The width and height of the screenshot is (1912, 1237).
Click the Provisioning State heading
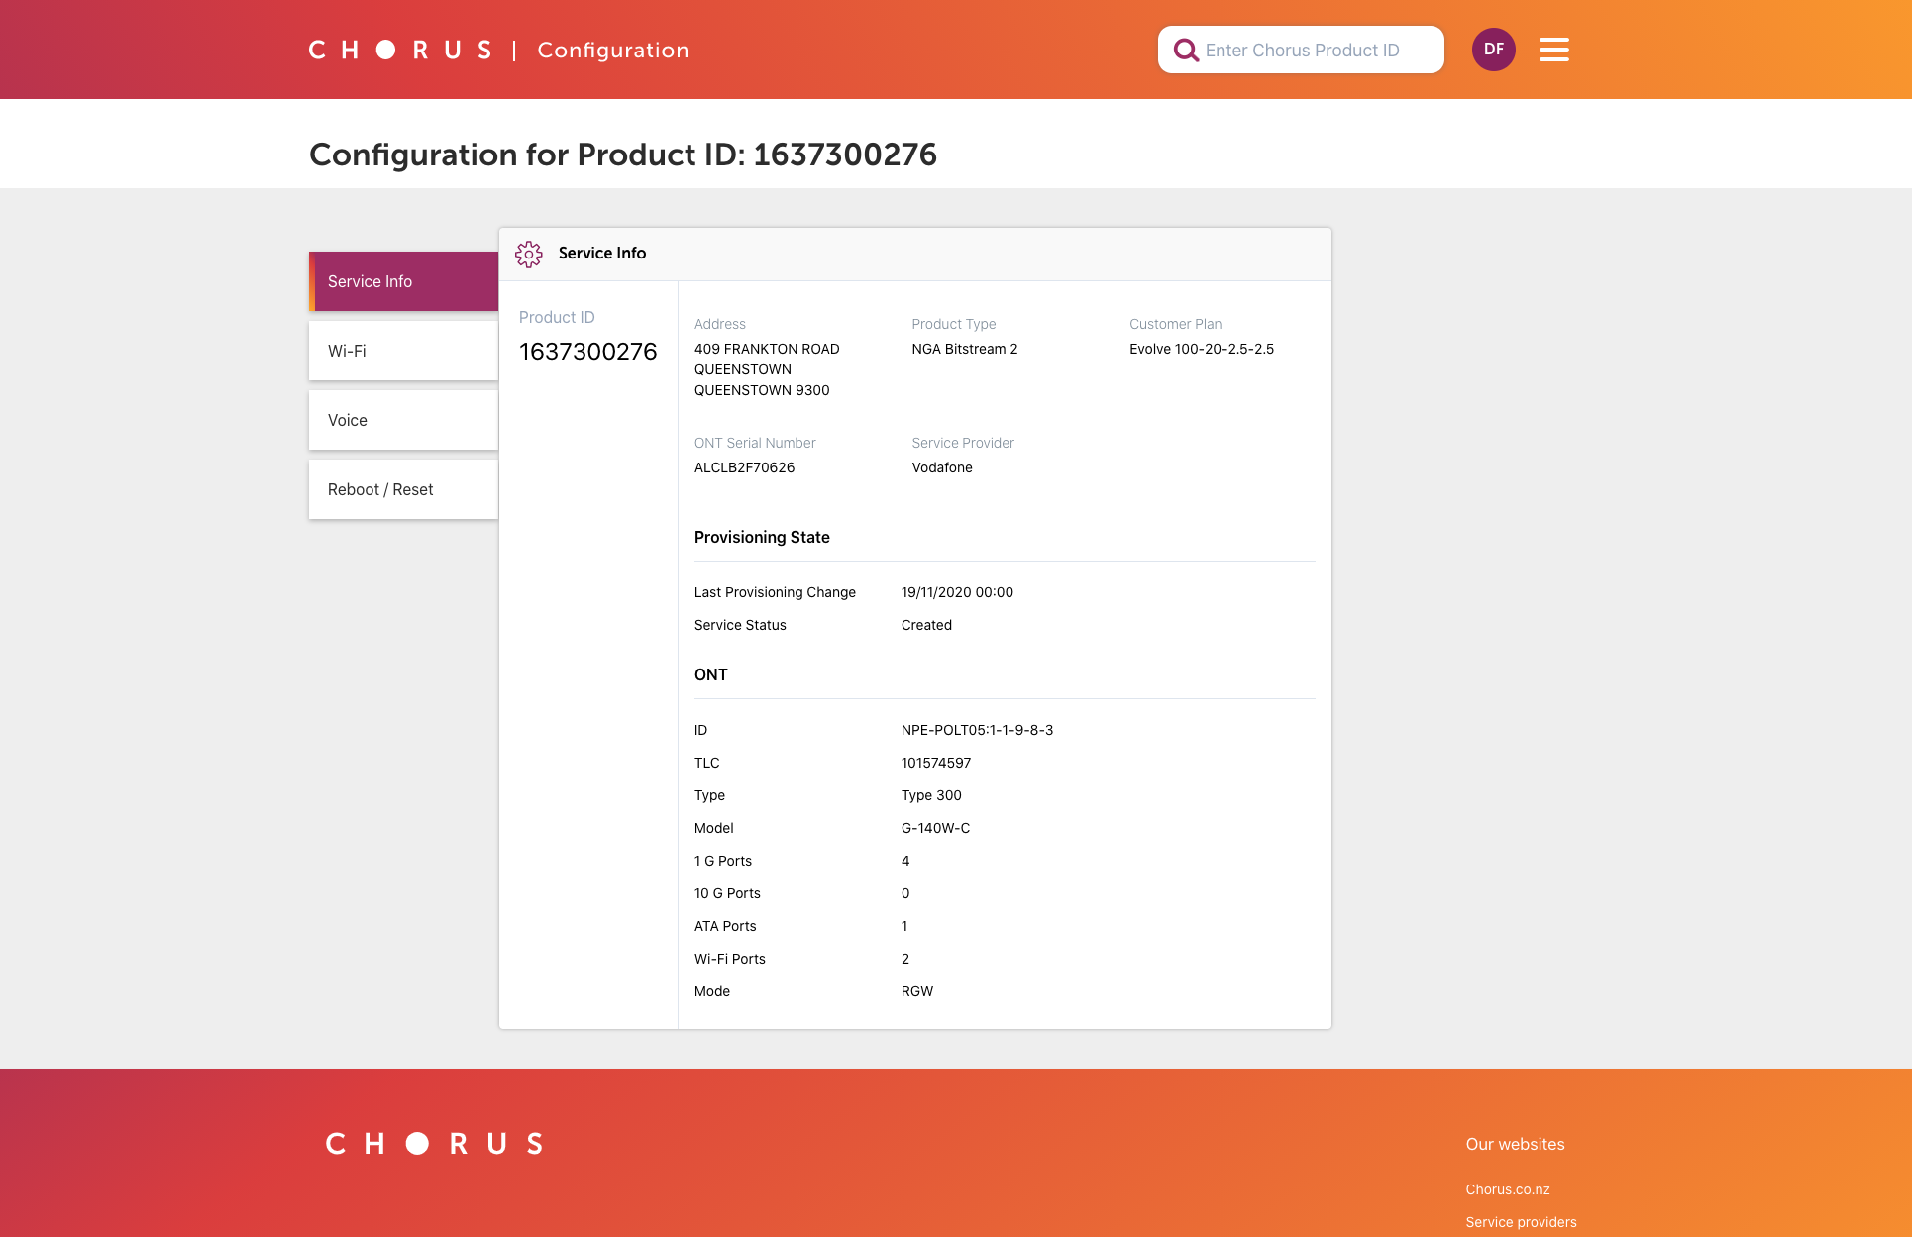(762, 537)
